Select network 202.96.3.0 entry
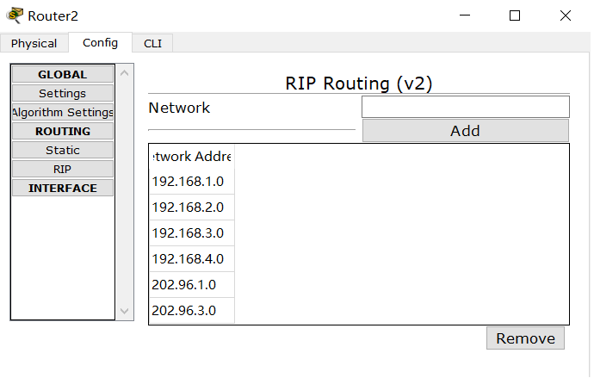 click(x=192, y=310)
